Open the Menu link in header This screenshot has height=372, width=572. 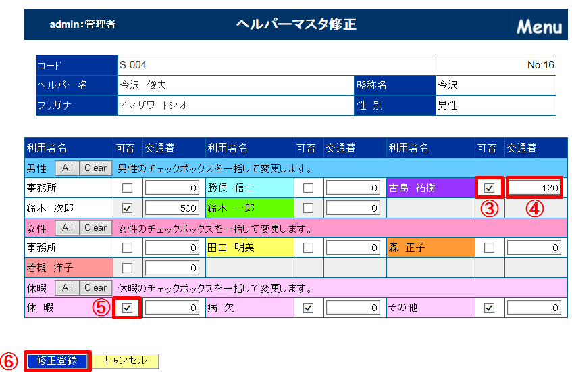point(539,27)
